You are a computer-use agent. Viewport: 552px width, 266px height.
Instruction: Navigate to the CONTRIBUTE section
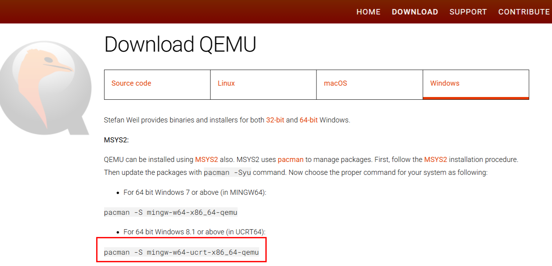524,12
